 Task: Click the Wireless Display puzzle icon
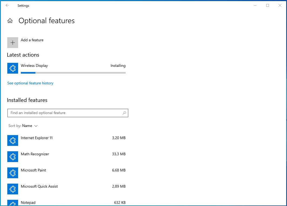[x=13, y=68]
